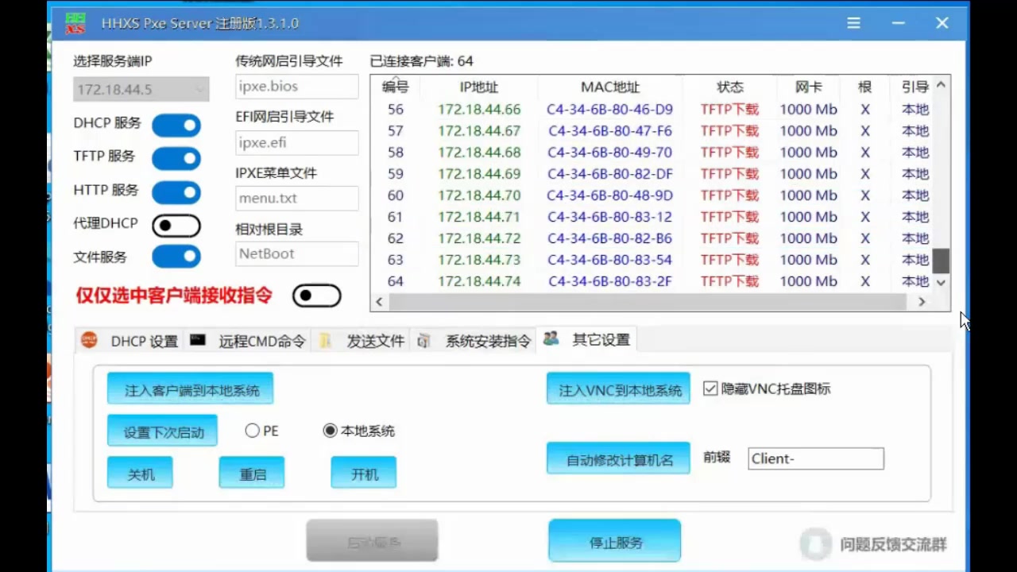Uncheck 隐藏VNC托盘图标 checkbox
The image size is (1017, 572).
pos(710,389)
